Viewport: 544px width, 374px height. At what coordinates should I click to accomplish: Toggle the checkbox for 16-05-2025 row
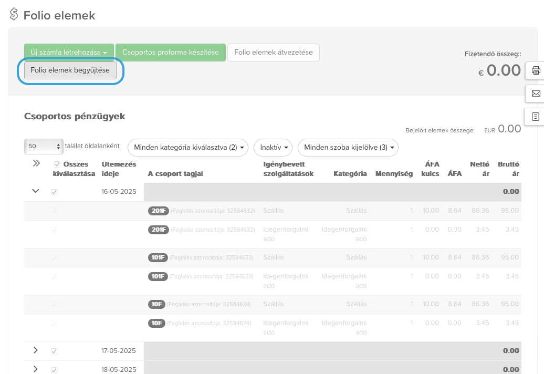54,192
